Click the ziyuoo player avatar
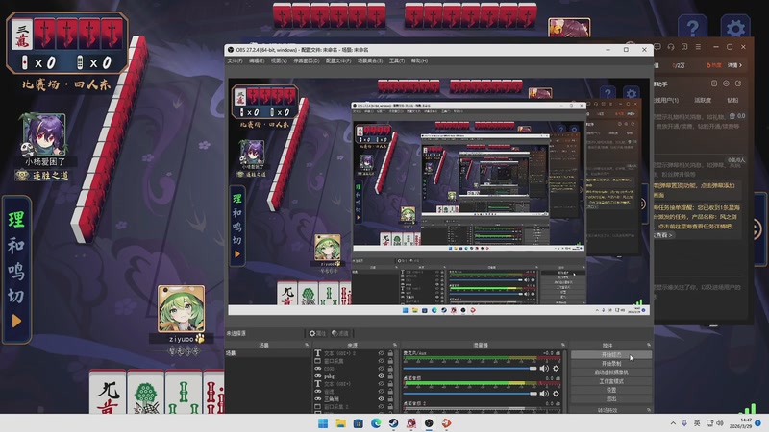The width and height of the screenshot is (769, 432). click(181, 309)
